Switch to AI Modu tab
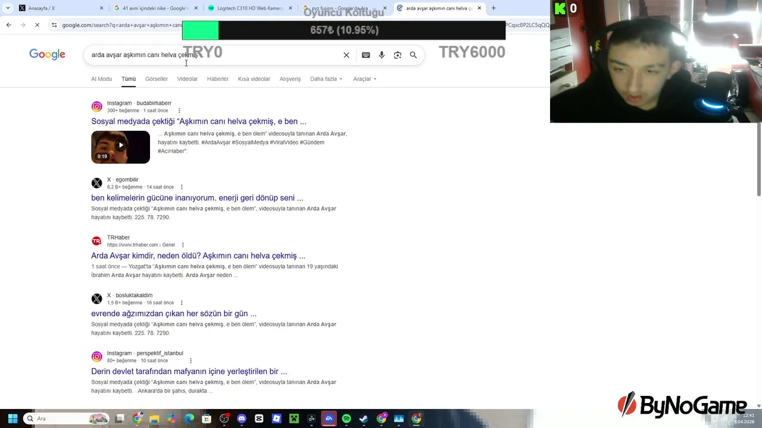 click(101, 79)
